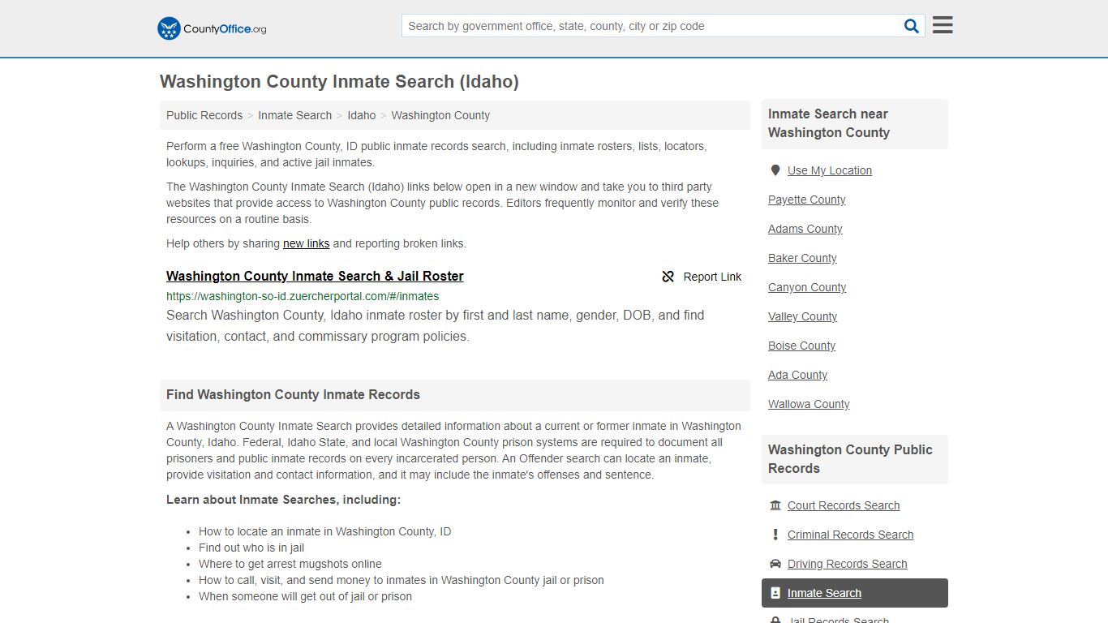The image size is (1108, 623).
Task: Open the hamburger menu icon
Action: [x=943, y=25]
